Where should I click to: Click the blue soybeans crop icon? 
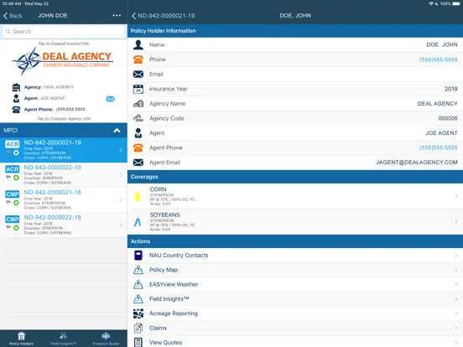click(x=138, y=222)
